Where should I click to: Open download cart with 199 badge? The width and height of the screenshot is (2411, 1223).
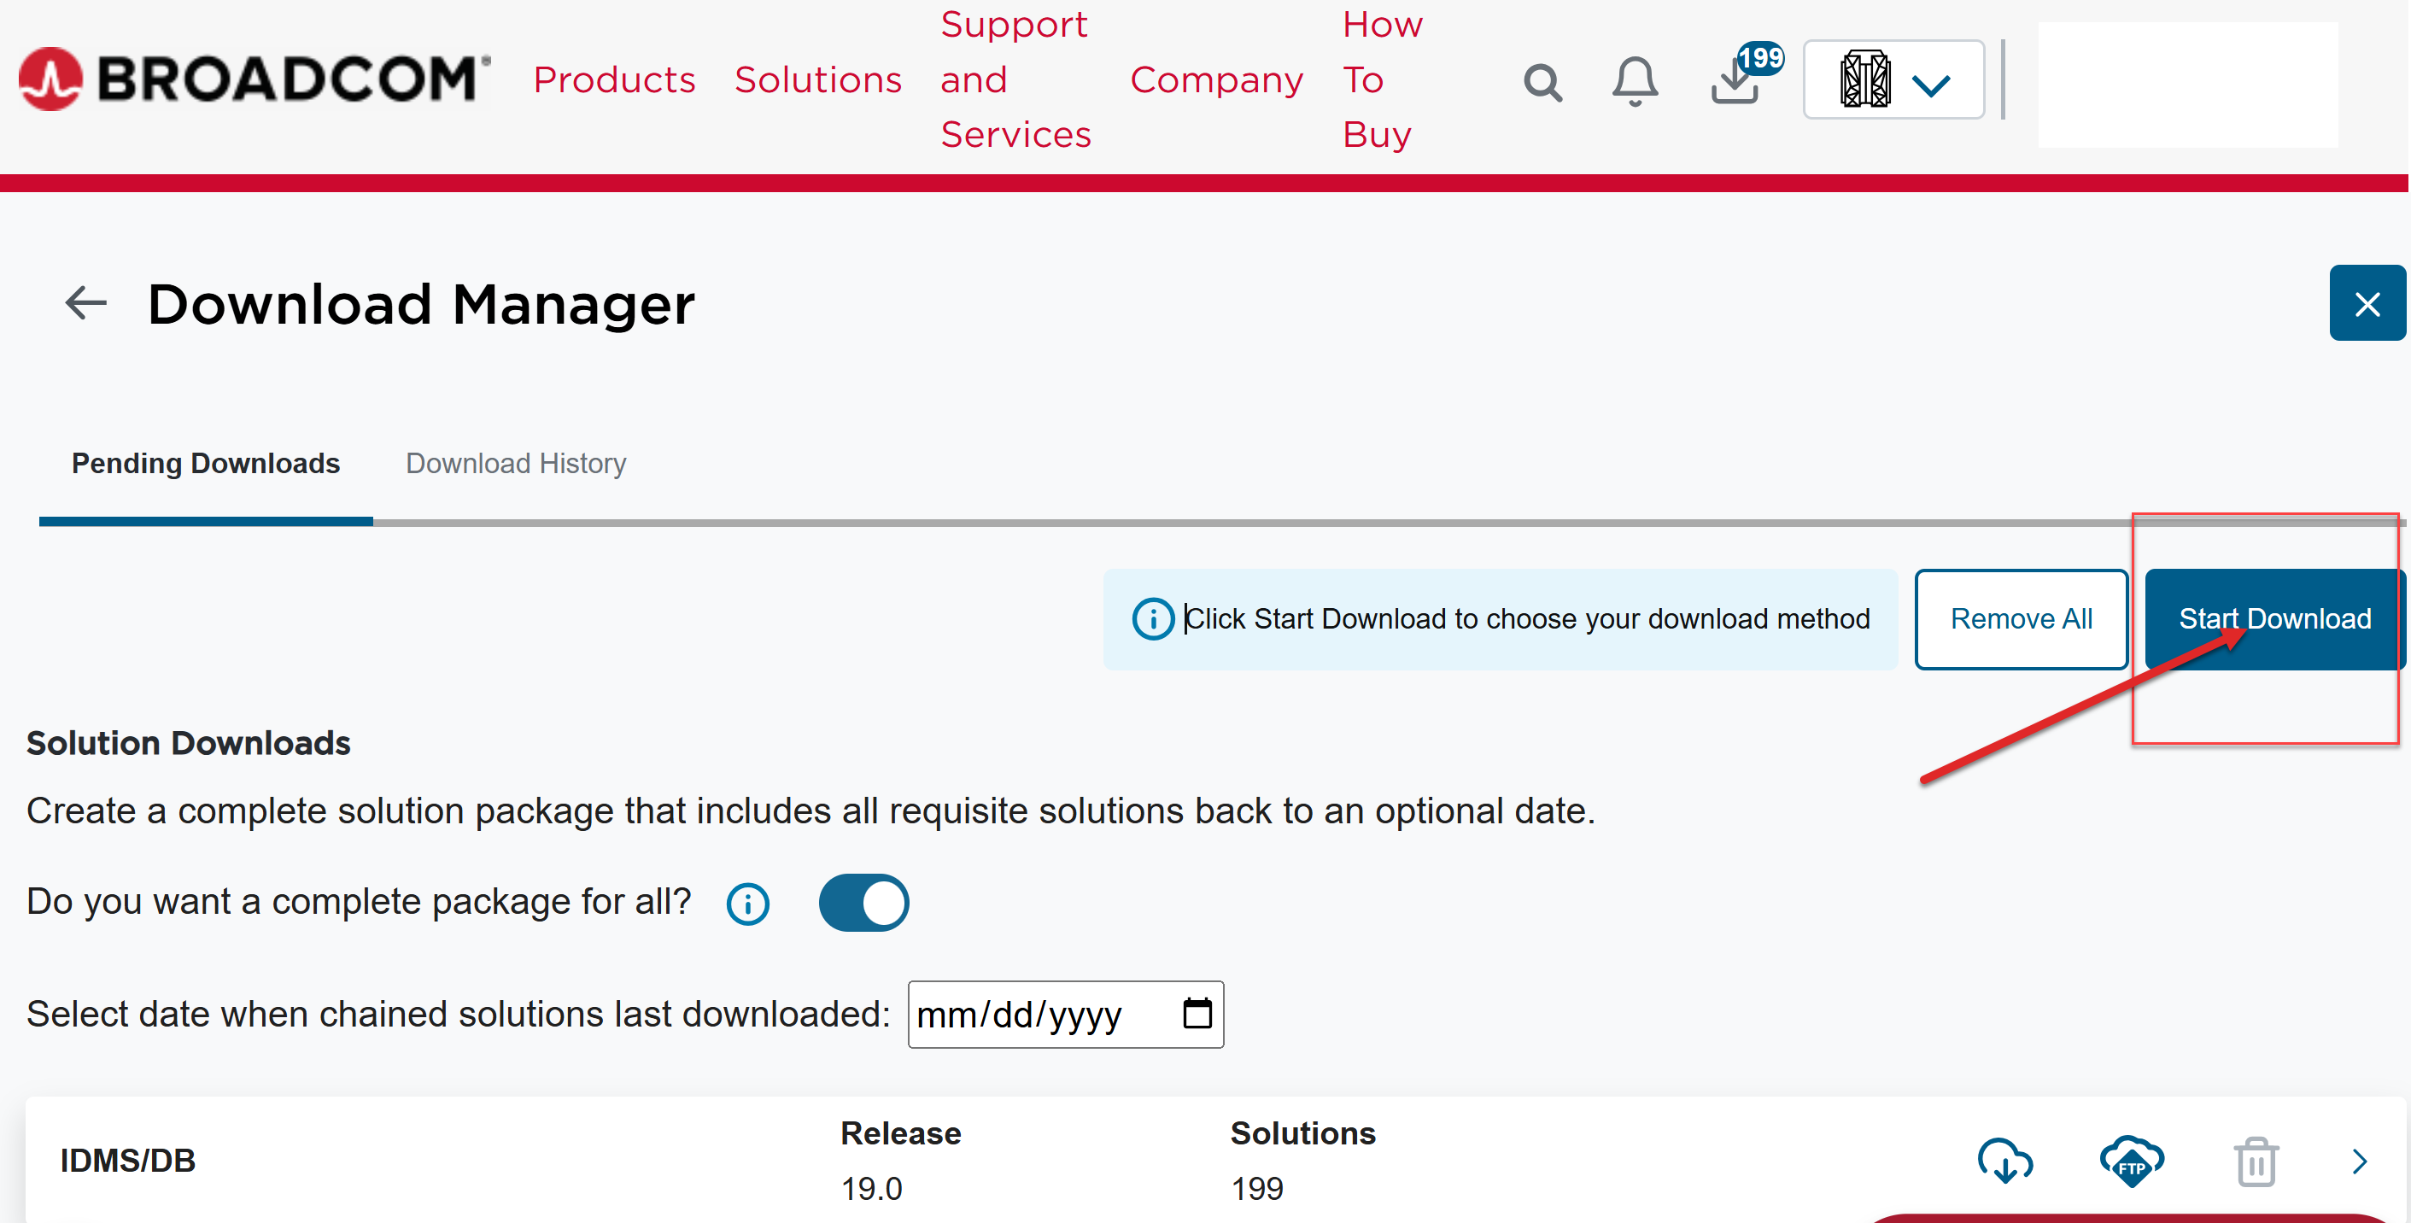pyautogui.click(x=1737, y=79)
